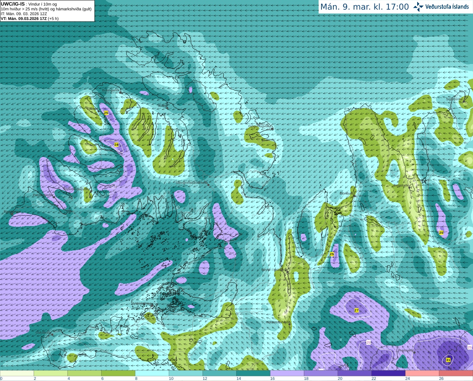Pick the 12–14 m/s teal legend swatch
This screenshot has height=381, width=473.
click(x=220, y=373)
